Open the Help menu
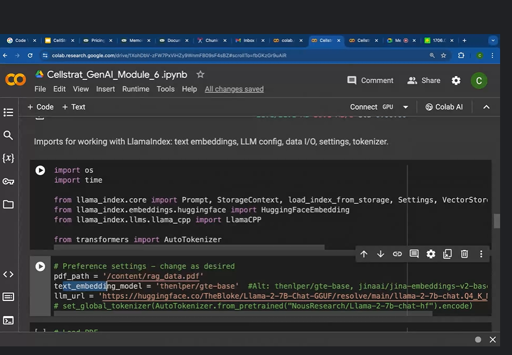512x355 pixels. [x=189, y=89]
